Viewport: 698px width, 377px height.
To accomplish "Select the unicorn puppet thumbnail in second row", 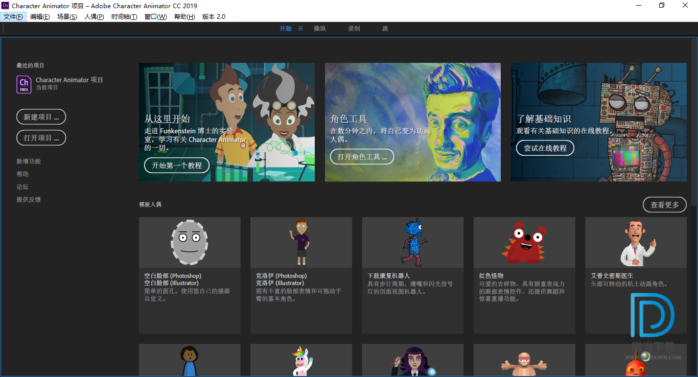I will tap(301, 360).
